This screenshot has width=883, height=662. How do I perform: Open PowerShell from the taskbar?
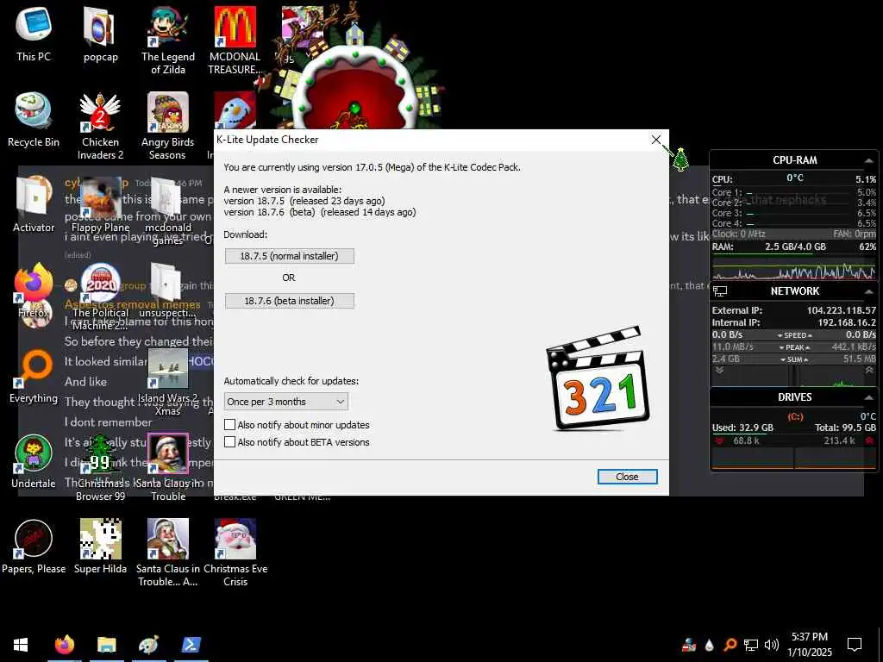(191, 645)
